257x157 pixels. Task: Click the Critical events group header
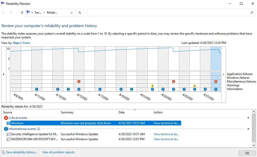18,118
